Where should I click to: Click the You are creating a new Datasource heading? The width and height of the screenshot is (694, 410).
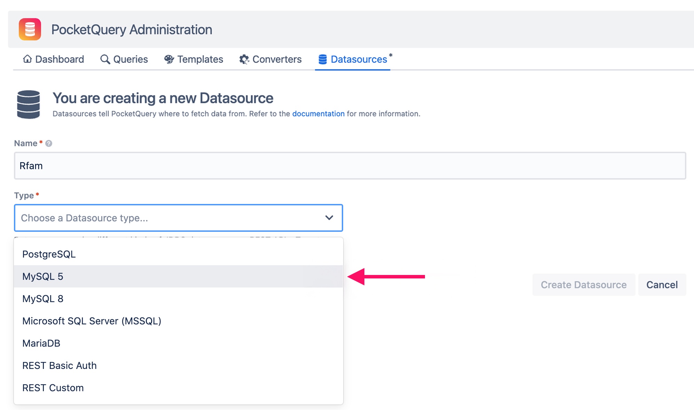163,98
